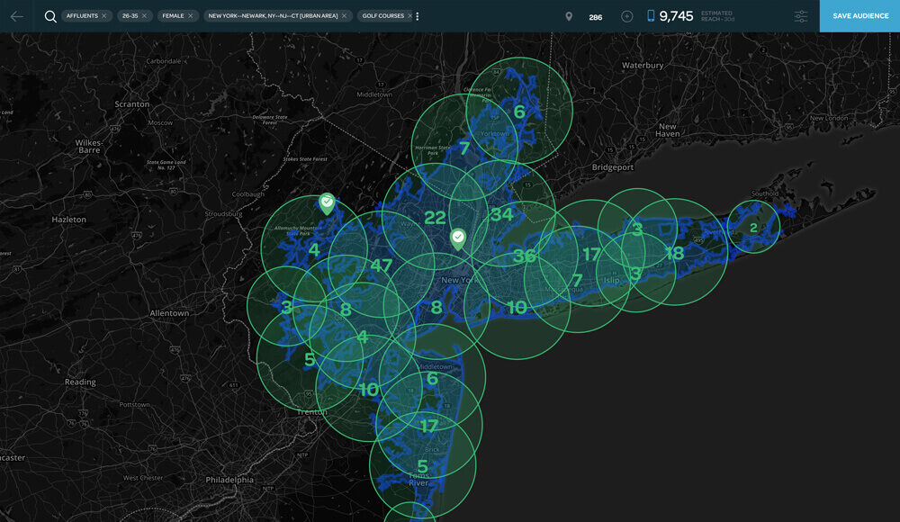Open the northernmost cluster labeled 6
The width and height of the screenshot is (900, 522).
(x=519, y=112)
